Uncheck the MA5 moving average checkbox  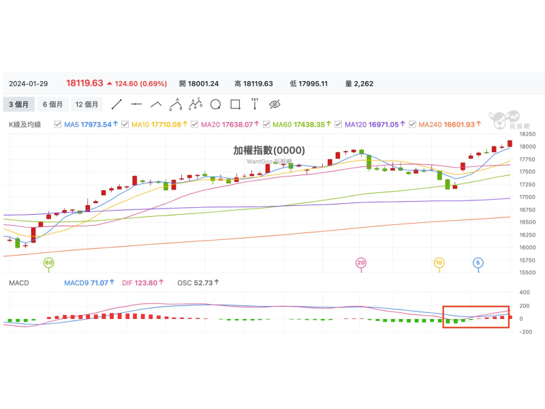(57, 125)
